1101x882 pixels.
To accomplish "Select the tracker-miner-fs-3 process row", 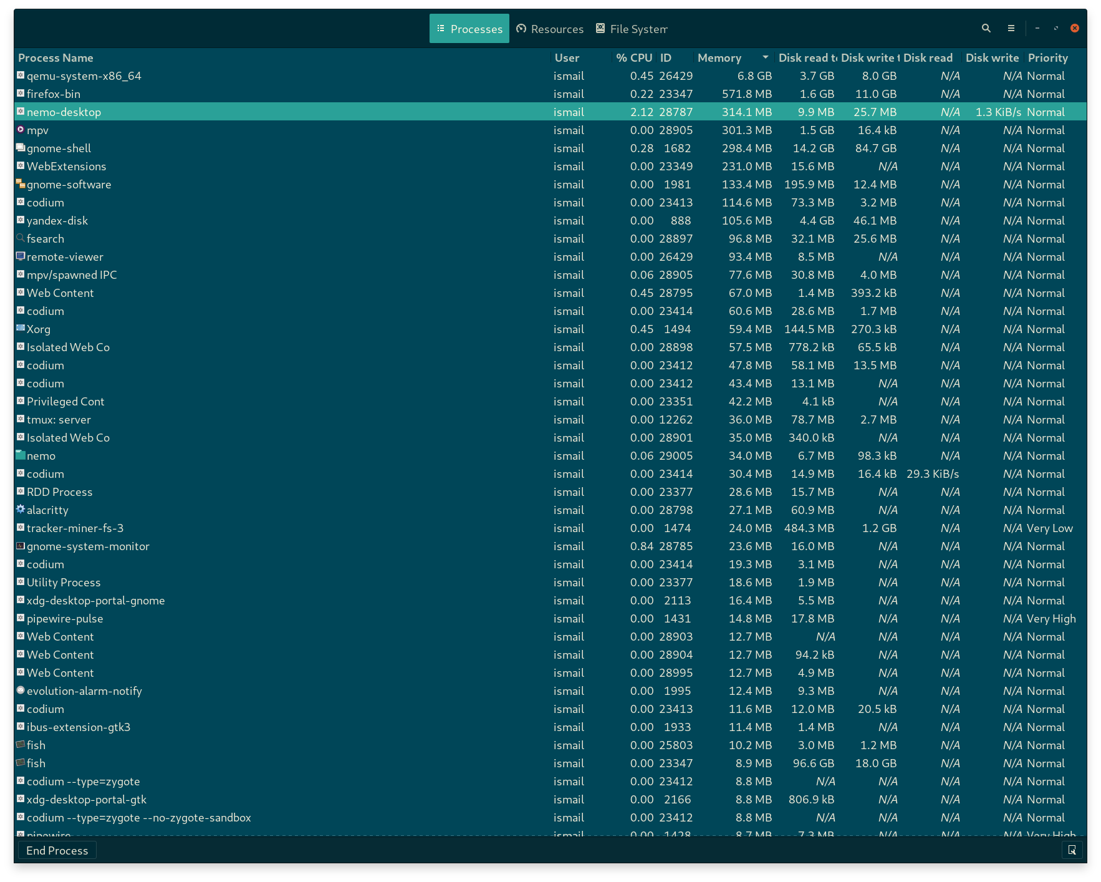I will tap(249, 528).
